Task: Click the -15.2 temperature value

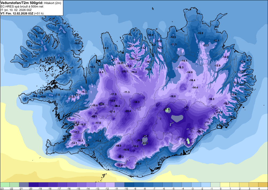Action: 77,123
